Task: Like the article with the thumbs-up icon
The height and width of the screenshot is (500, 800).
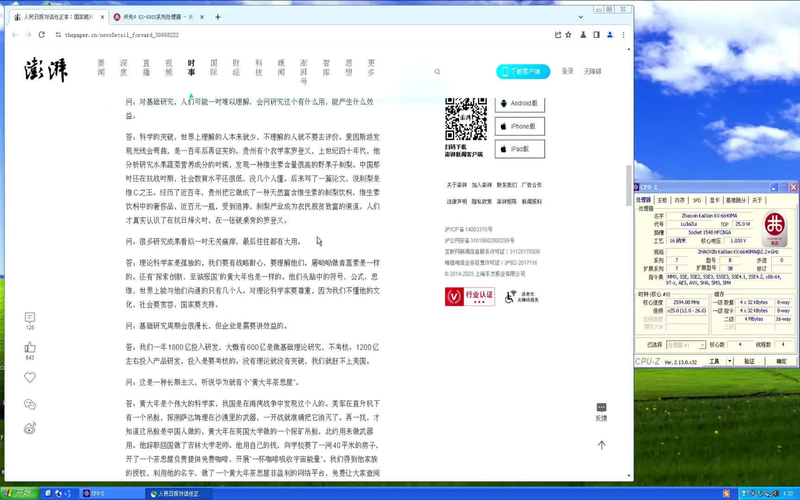Action: coord(29,347)
